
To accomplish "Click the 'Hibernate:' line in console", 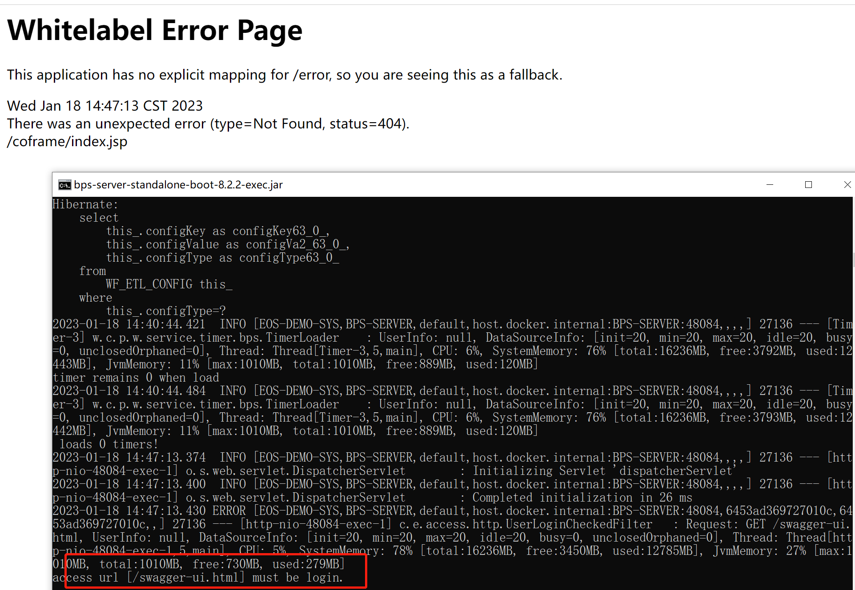I will coord(85,204).
